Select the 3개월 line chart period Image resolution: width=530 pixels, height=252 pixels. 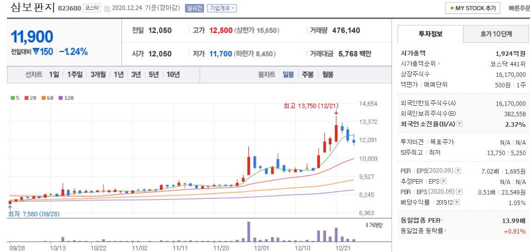pos(98,74)
